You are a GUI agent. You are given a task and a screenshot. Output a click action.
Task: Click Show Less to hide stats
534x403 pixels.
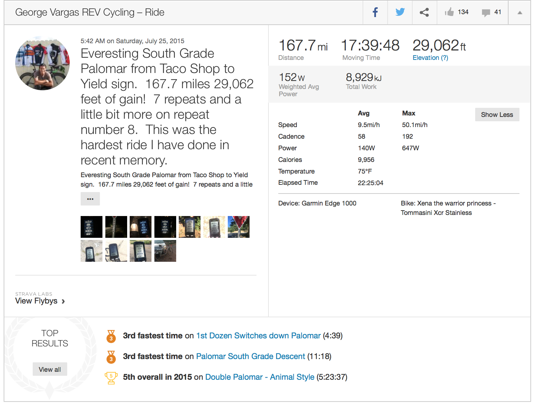tap(497, 115)
